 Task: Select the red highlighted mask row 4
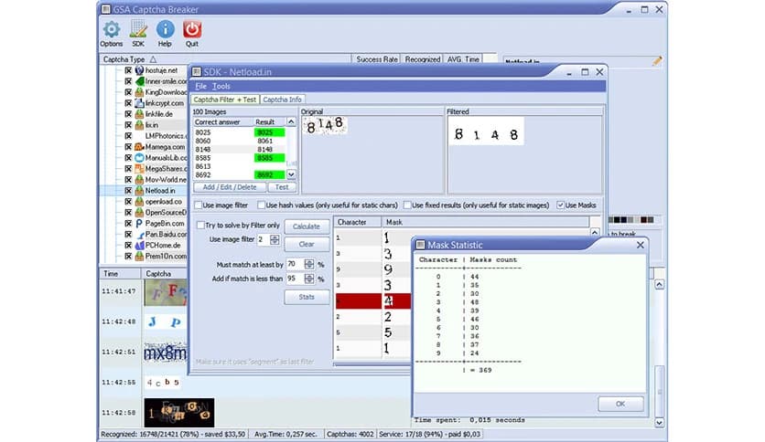click(x=373, y=300)
